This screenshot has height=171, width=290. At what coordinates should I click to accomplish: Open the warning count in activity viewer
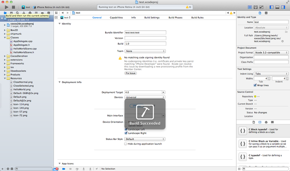[x=188, y=7]
